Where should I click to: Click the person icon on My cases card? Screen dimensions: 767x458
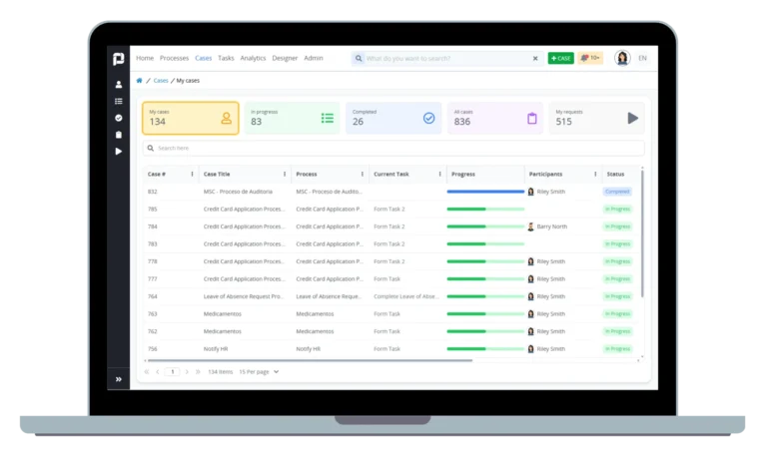point(226,118)
